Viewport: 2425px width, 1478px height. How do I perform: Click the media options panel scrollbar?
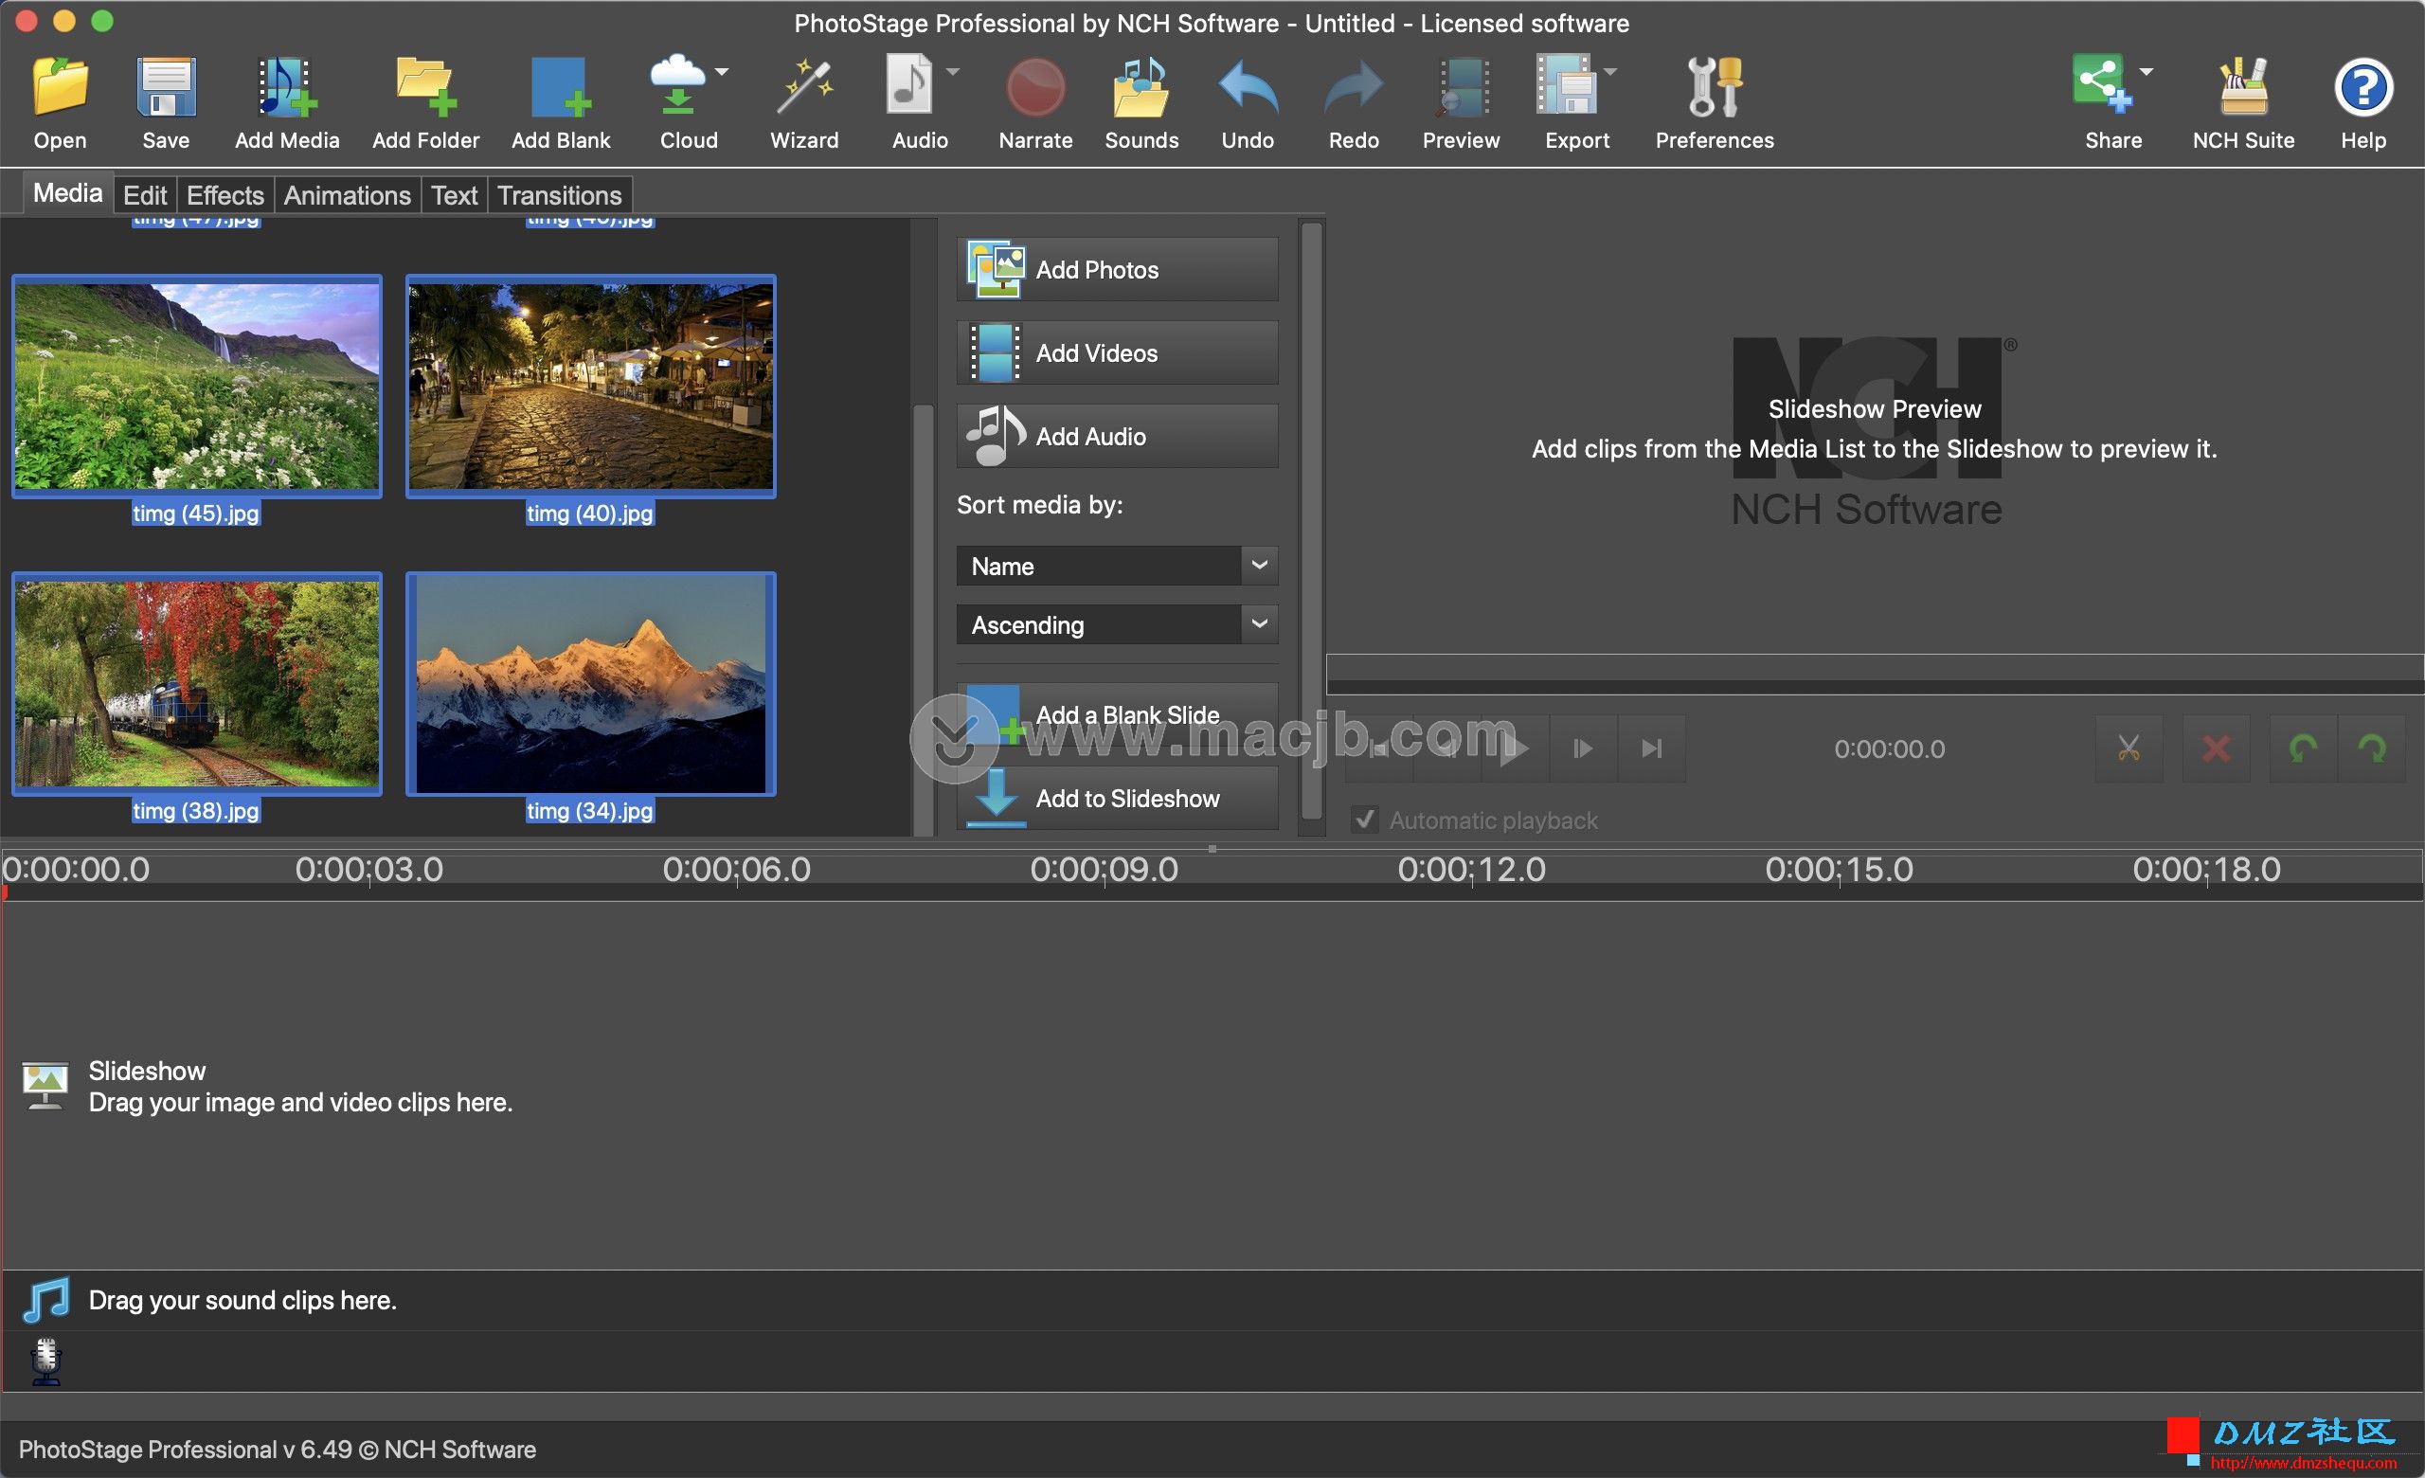[x=1312, y=520]
